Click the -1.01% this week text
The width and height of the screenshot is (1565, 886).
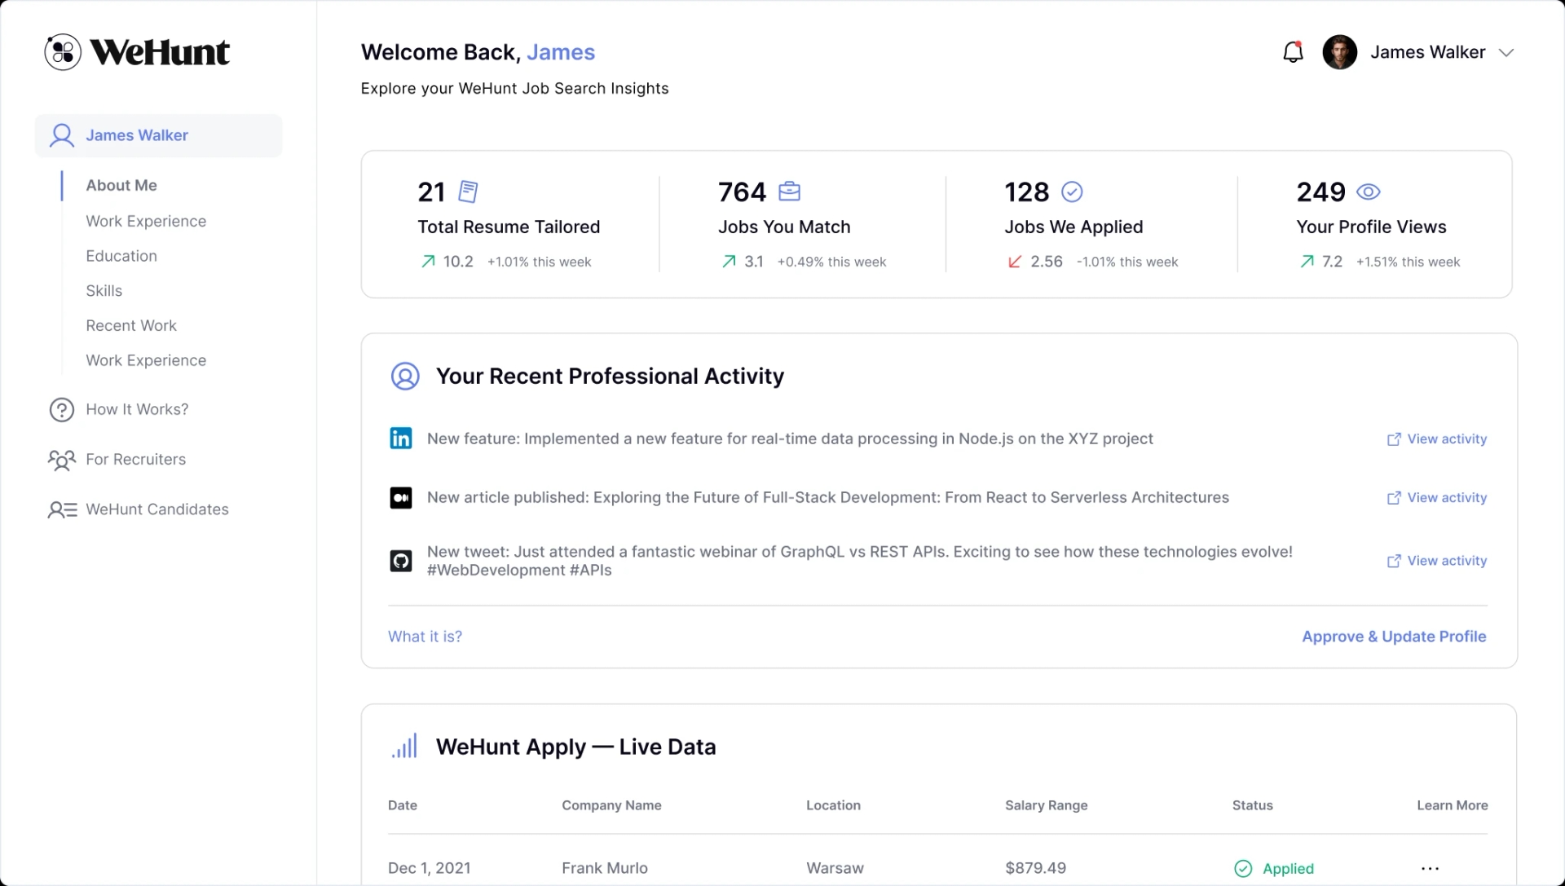tap(1127, 262)
